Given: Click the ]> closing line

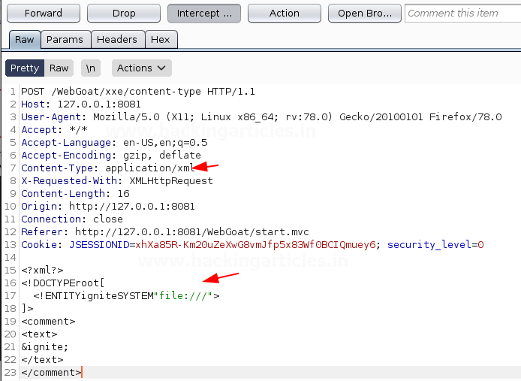Looking at the screenshot, I should coord(27,308).
